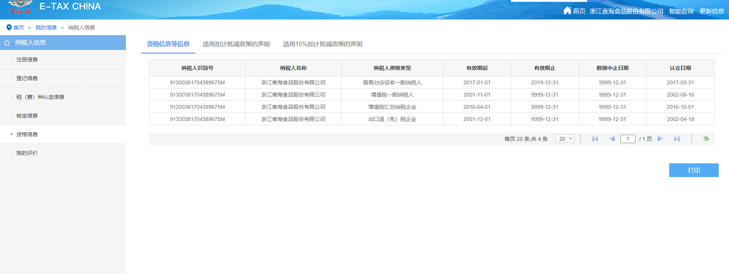Click 智能咨询 in the top navigation

coord(681,11)
